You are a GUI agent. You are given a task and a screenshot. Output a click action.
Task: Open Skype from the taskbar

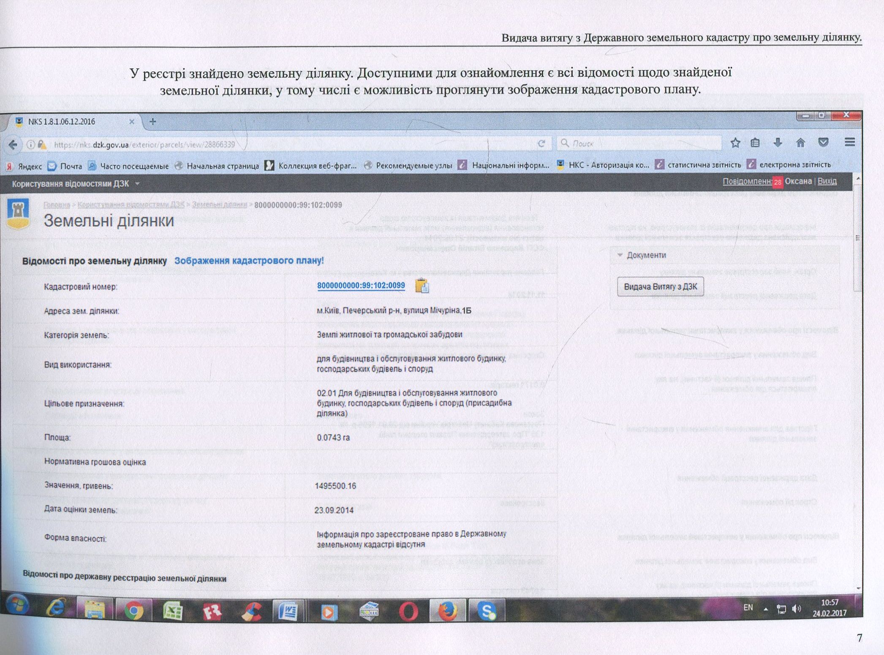pyautogui.click(x=487, y=611)
